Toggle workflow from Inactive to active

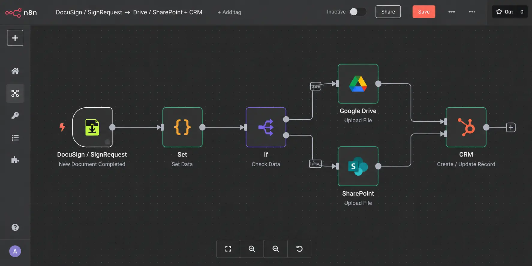click(358, 12)
